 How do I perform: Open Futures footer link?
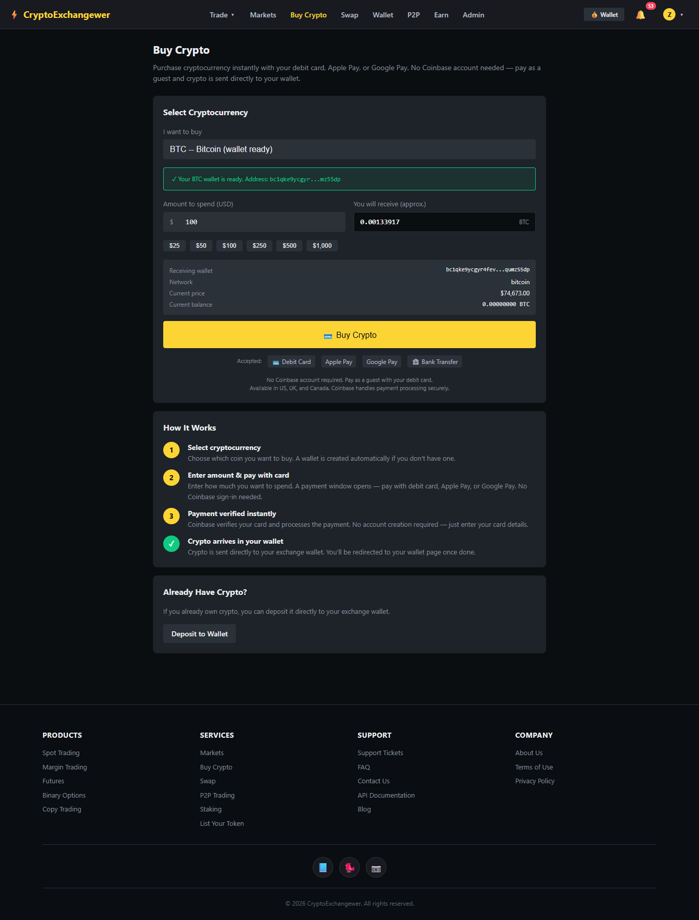(53, 781)
